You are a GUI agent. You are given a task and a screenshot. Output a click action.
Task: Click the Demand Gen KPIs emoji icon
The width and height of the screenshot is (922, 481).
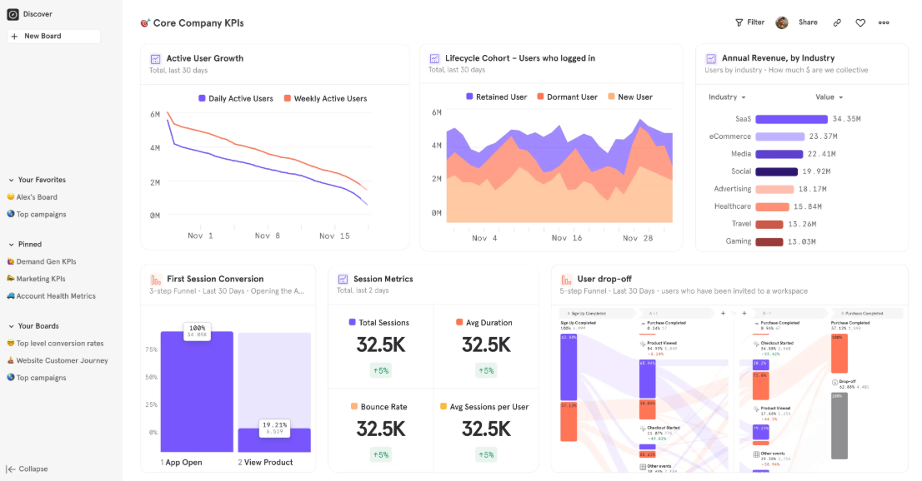pos(11,261)
